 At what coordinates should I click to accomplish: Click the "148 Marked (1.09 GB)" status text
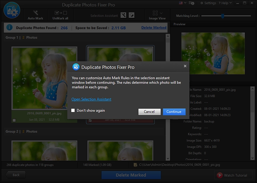click(97, 165)
